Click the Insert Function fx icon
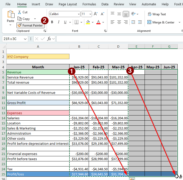 click(x=49, y=39)
